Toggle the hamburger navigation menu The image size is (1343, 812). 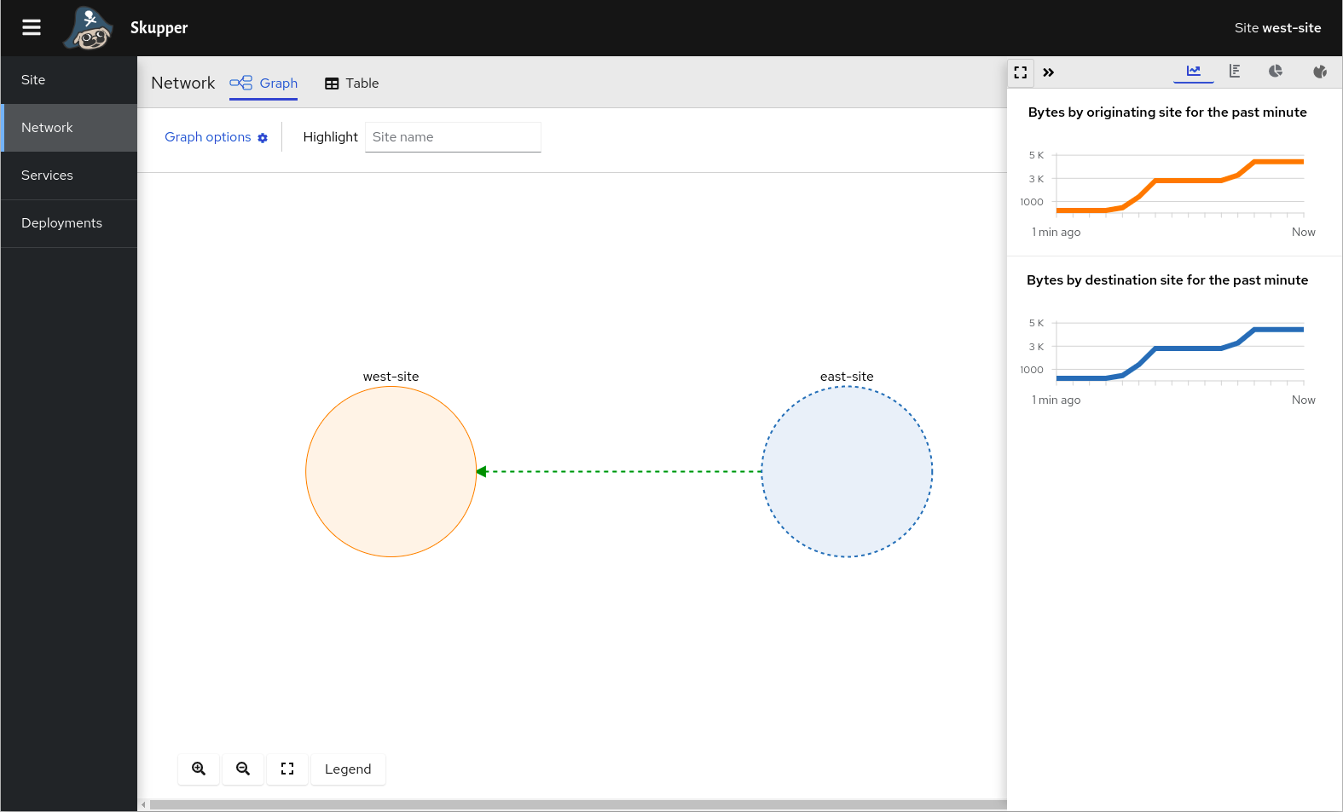click(x=32, y=28)
